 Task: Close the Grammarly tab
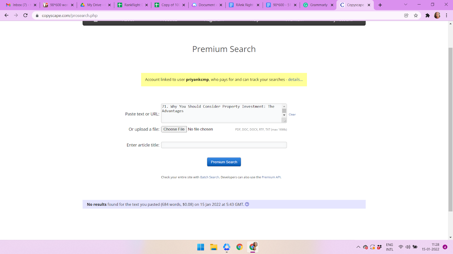click(x=332, y=5)
